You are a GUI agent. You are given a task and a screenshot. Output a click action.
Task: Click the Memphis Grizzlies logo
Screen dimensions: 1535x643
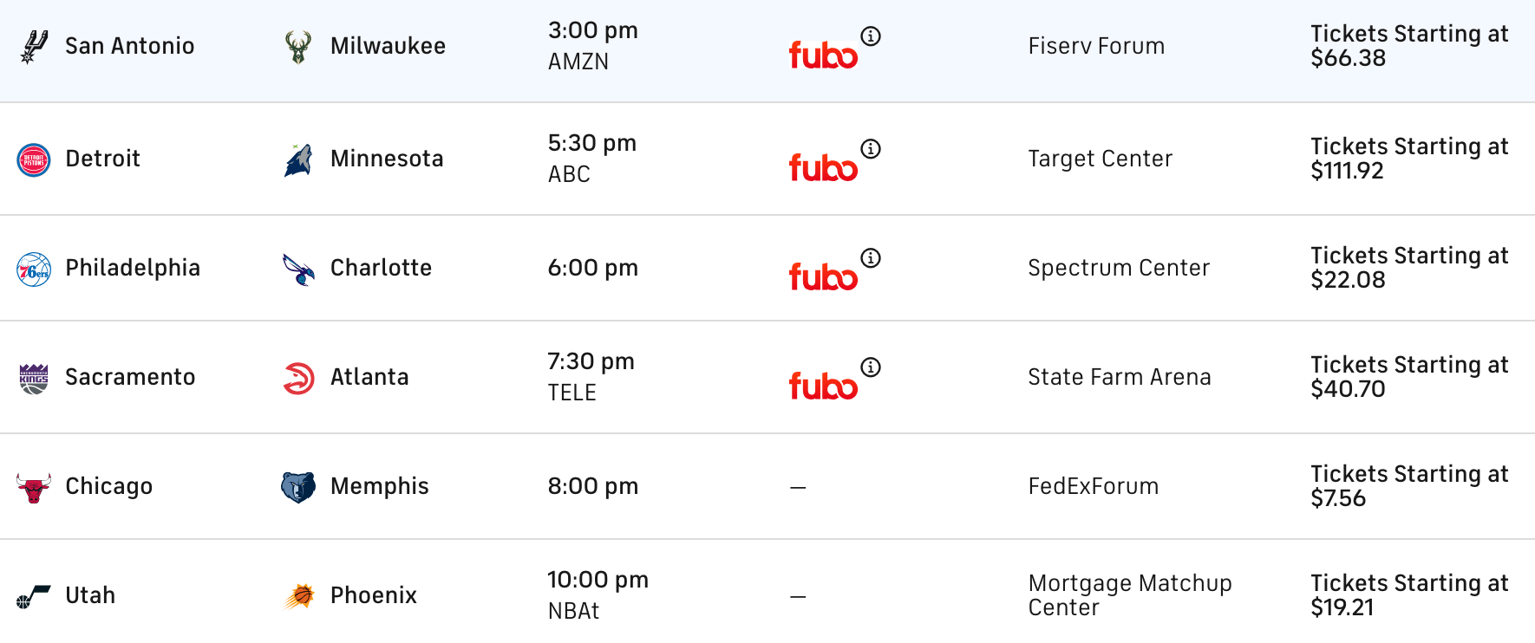(x=298, y=487)
